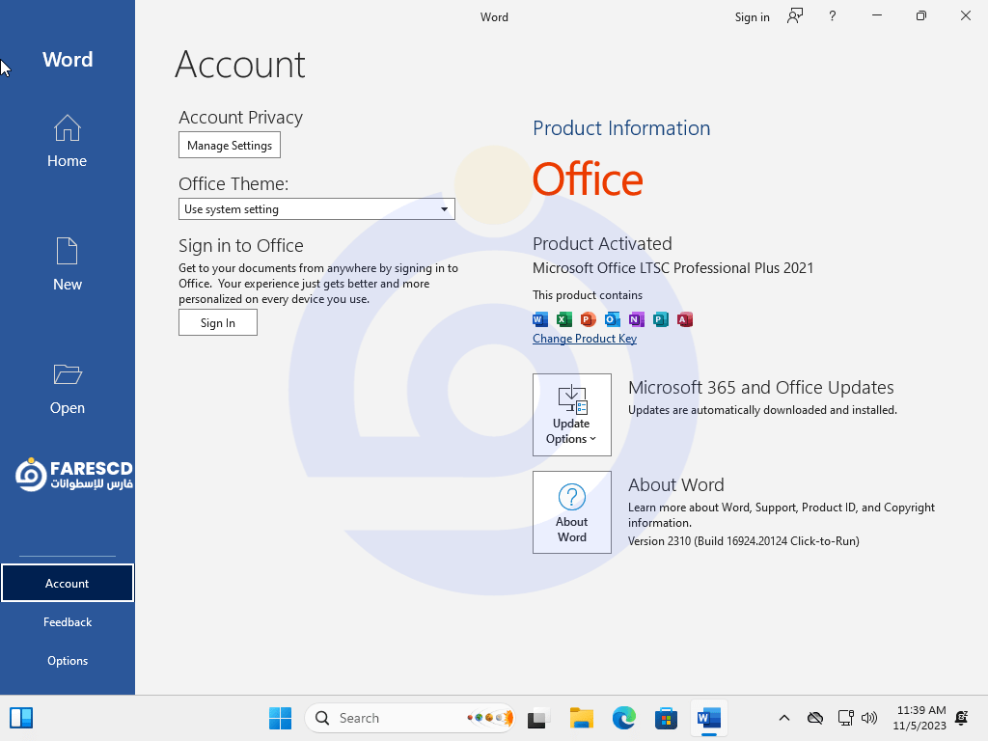
Task: Click the OneNote icon in product list
Action: pyautogui.click(x=637, y=319)
